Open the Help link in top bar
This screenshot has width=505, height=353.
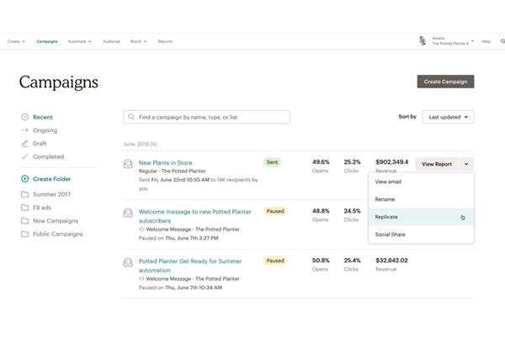(486, 41)
